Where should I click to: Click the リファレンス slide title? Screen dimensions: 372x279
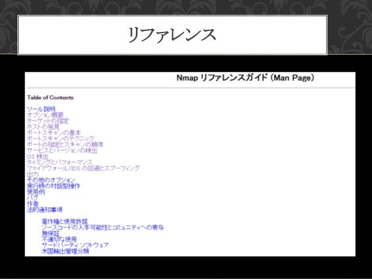pyautogui.click(x=172, y=35)
